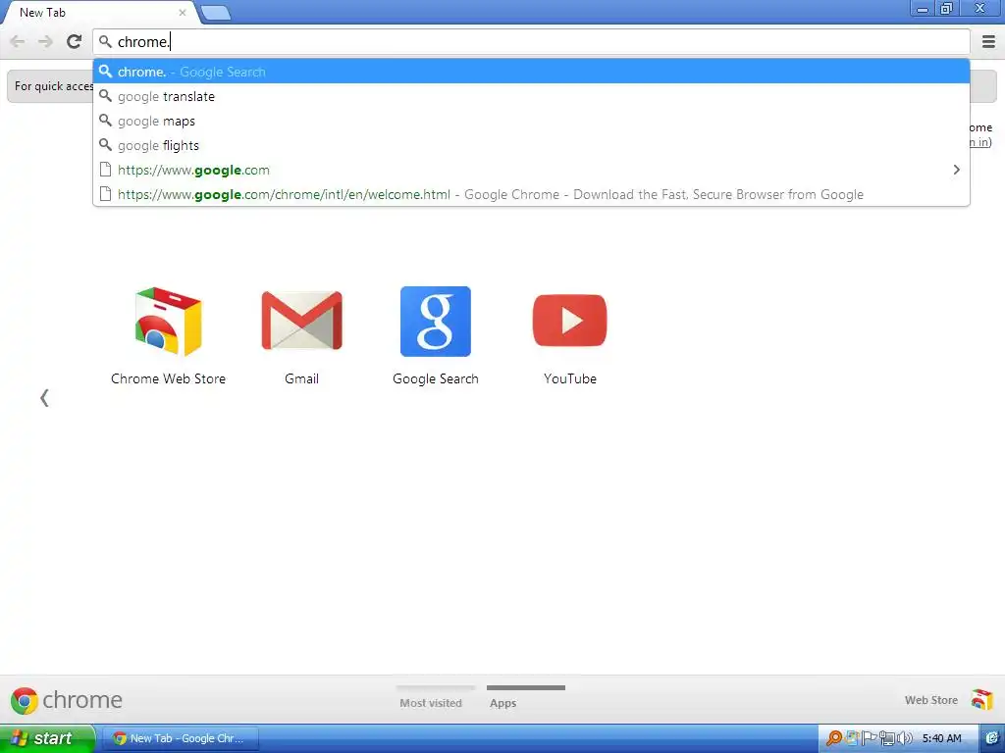Image resolution: width=1005 pixels, height=753 pixels.
Task: Open the Windows start button
Action: (x=47, y=738)
